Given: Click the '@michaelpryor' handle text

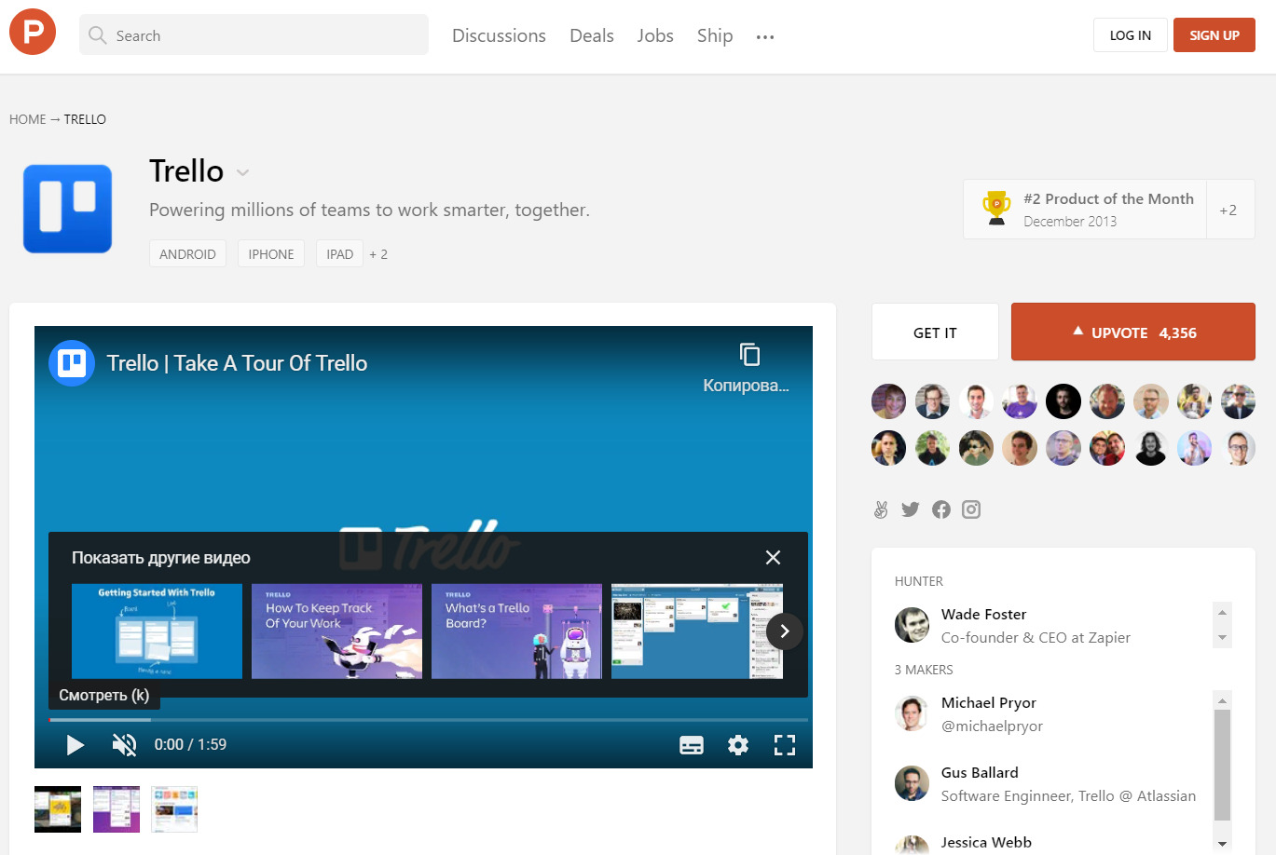Looking at the screenshot, I should point(992,726).
